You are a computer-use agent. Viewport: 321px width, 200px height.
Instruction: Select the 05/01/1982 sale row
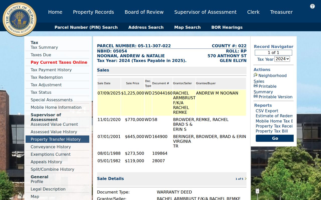(172, 161)
